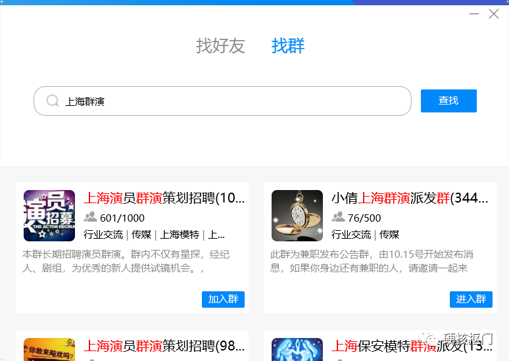Click member count 601/1000
Screen dimensions: 509x361
[x=122, y=218]
